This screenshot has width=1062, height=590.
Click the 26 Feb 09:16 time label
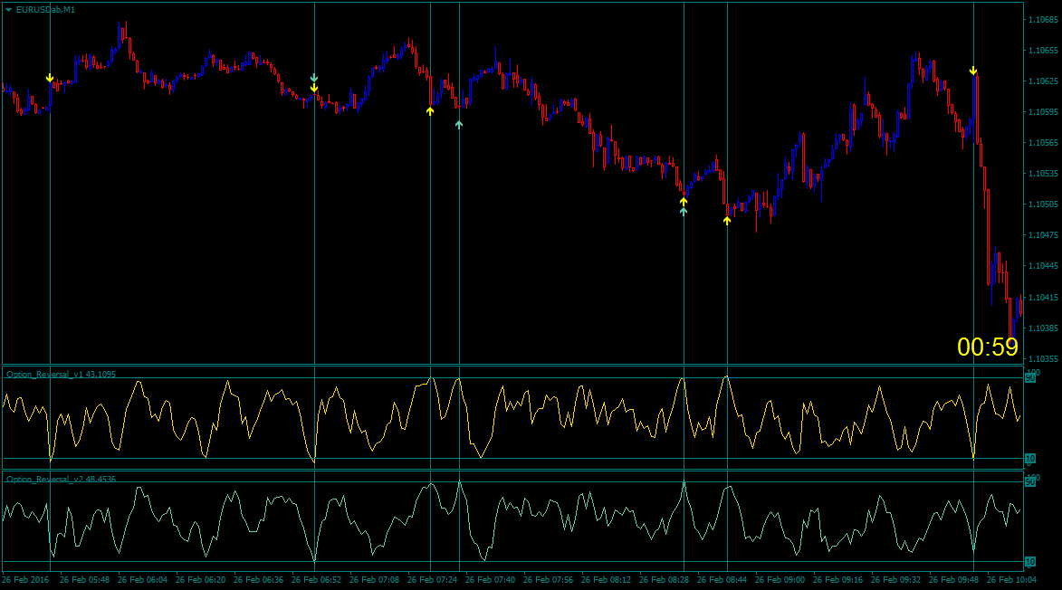[837, 580]
